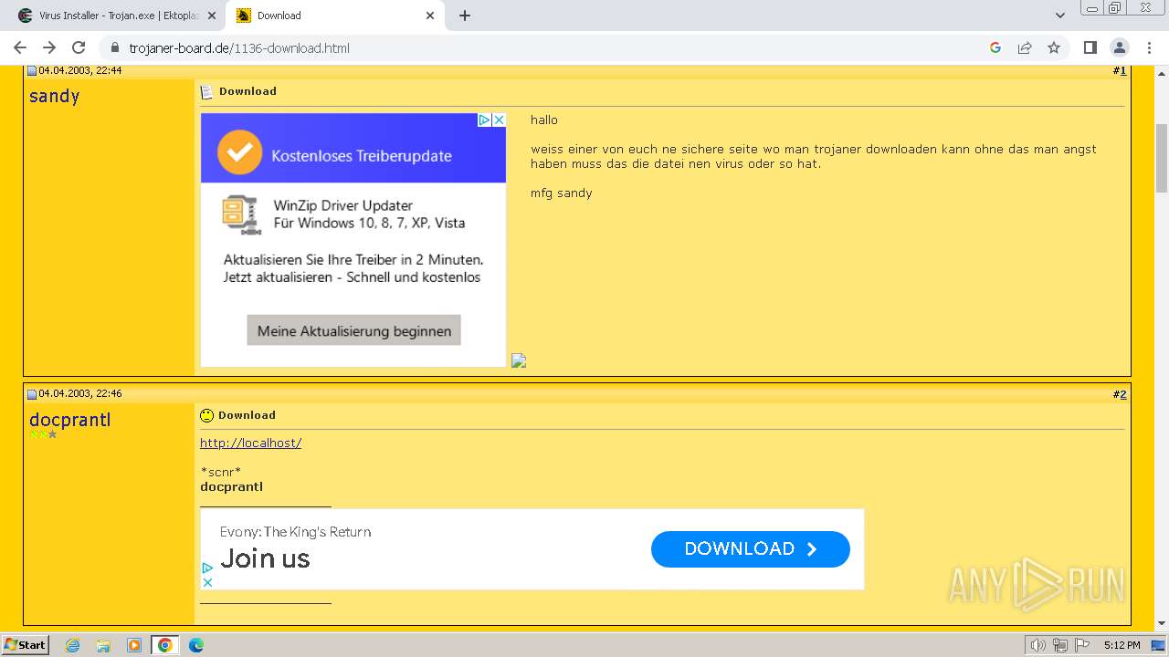Open the Windows Start menu
Image resolution: width=1169 pixels, height=657 pixels.
(x=26, y=644)
